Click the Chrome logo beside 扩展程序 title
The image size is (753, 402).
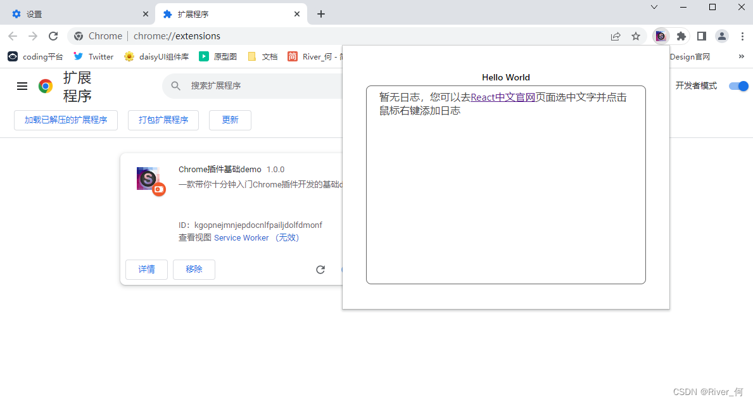coord(46,86)
